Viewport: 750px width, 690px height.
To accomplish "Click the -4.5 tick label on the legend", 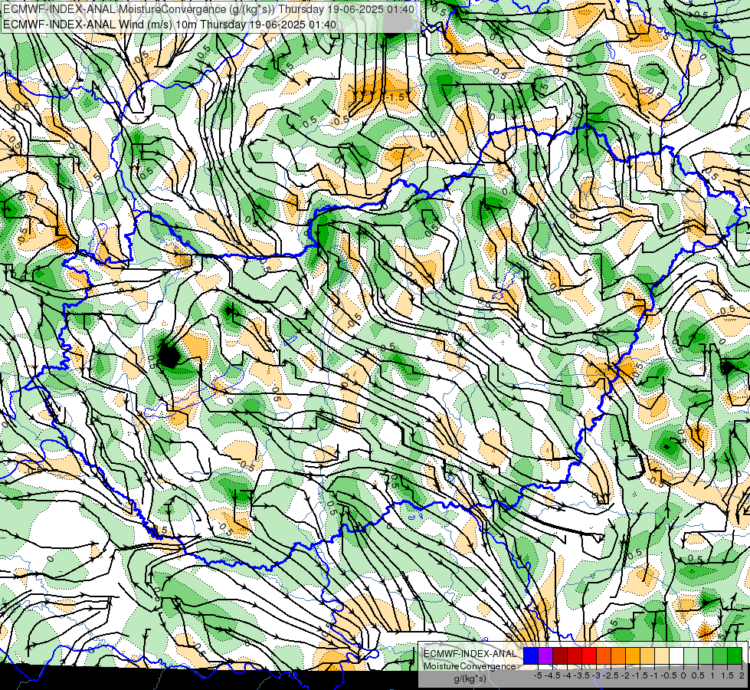I will pyautogui.click(x=552, y=675).
